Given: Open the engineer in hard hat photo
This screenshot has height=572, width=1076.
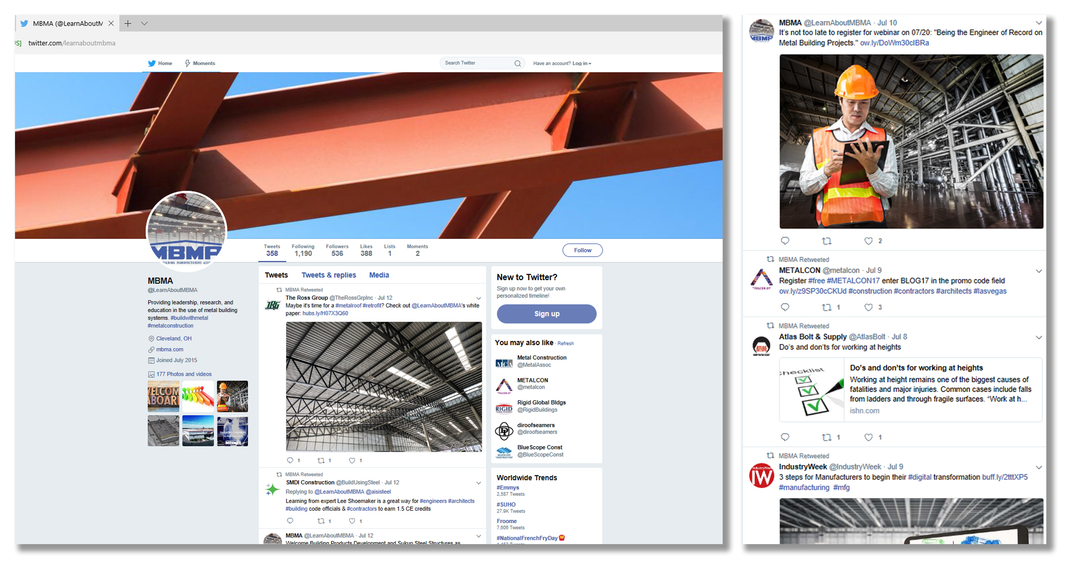Looking at the screenshot, I should [911, 142].
